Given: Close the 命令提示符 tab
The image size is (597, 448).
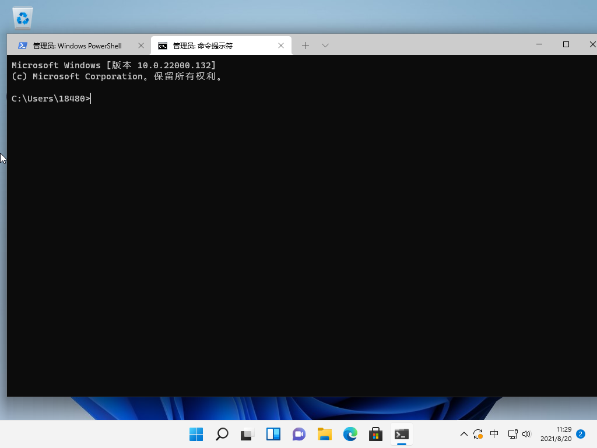Looking at the screenshot, I should [281, 45].
